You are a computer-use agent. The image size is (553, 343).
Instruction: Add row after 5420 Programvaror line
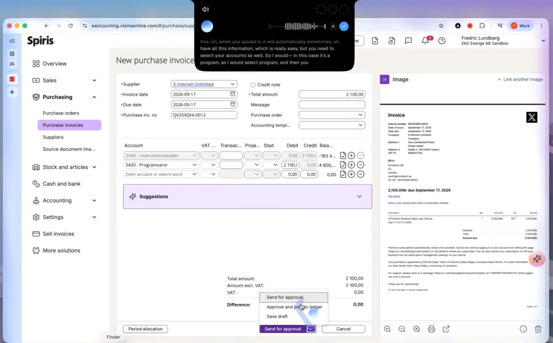pos(351,165)
